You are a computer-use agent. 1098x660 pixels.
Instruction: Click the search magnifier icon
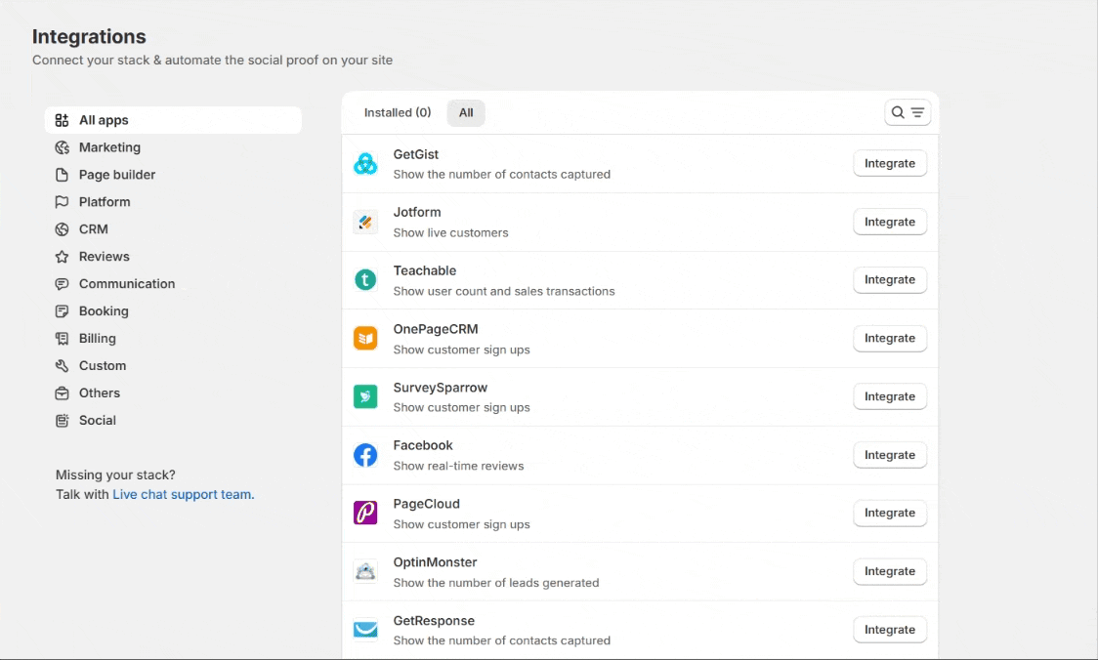(x=898, y=112)
